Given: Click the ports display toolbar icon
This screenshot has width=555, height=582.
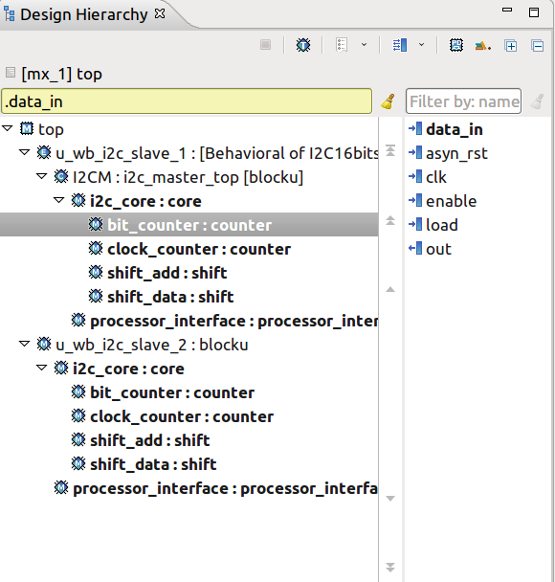Looking at the screenshot, I should point(400,45).
